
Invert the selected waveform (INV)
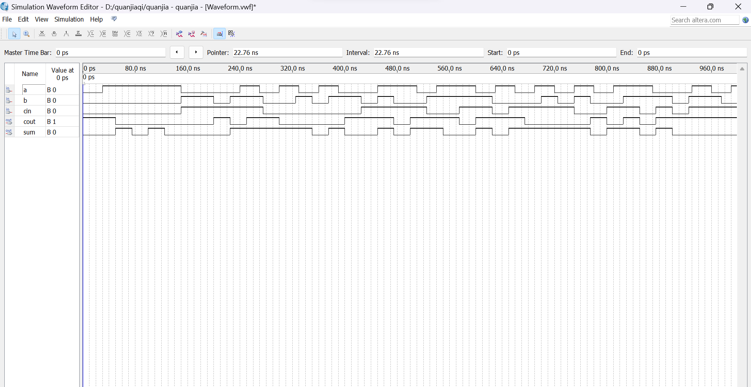point(115,34)
